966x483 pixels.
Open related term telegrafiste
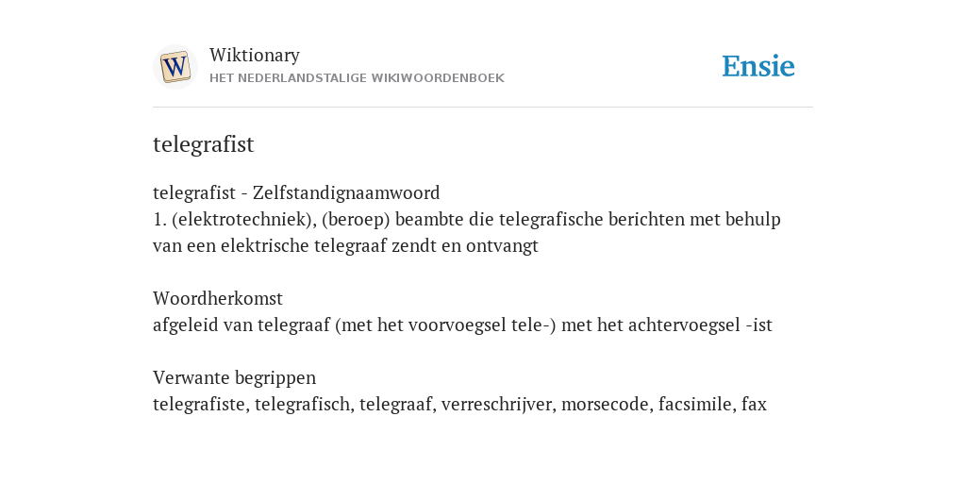click(201, 405)
